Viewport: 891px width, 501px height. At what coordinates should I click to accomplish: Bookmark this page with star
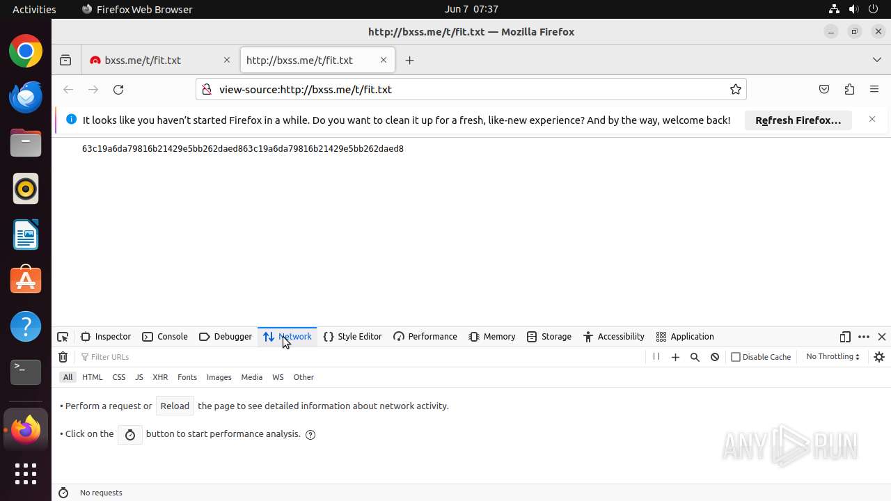click(735, 89)
